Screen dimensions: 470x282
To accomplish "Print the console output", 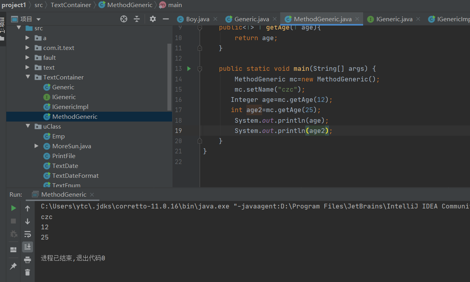I will [x=28, y=260].
